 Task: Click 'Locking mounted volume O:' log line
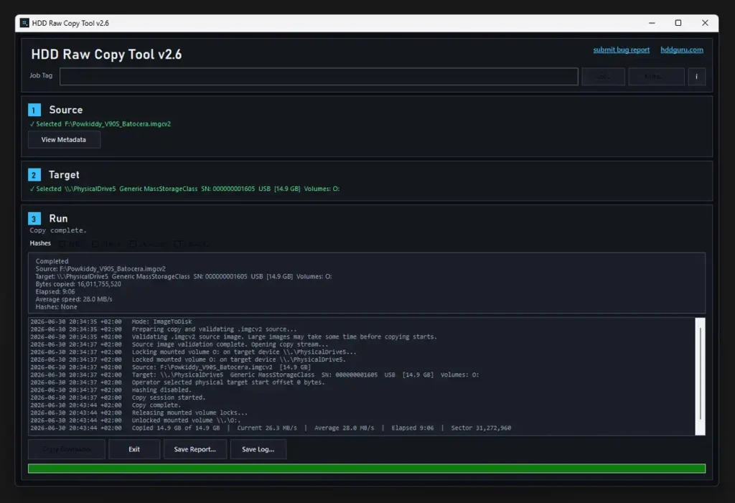click(193, 352)
